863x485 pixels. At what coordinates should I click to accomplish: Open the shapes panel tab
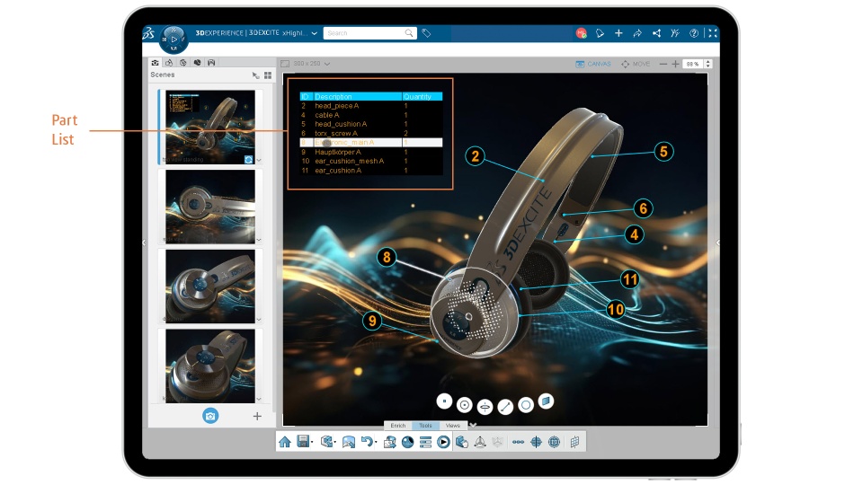point(169,63)
